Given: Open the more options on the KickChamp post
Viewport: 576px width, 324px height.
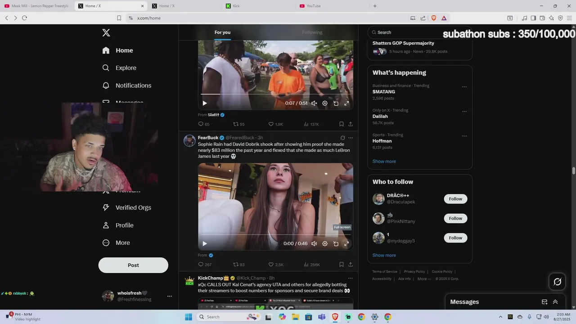Looking at the screenshot, I should point(351,278).
